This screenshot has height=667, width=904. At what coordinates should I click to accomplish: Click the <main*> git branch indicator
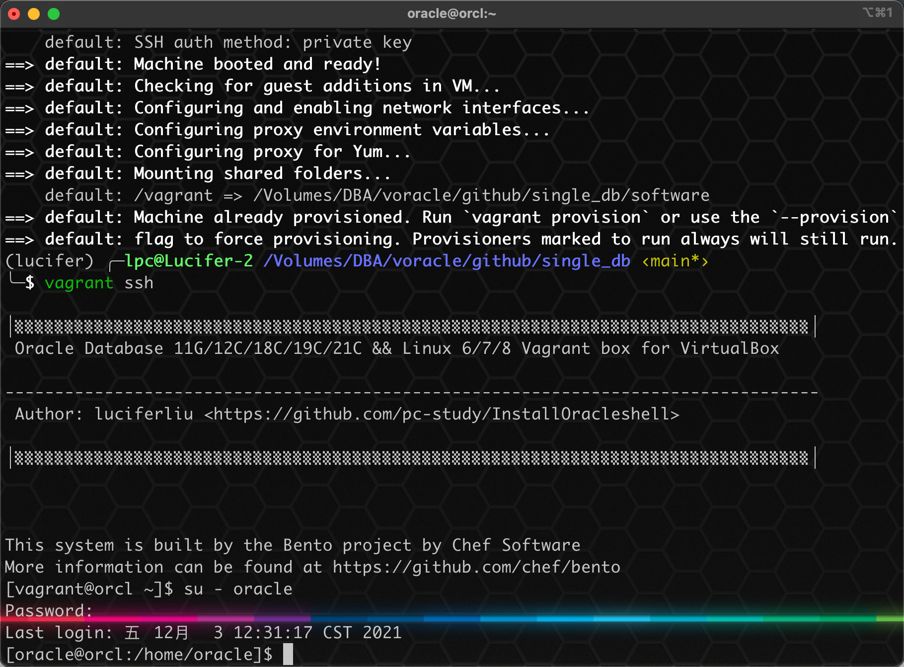coord(675,261)
